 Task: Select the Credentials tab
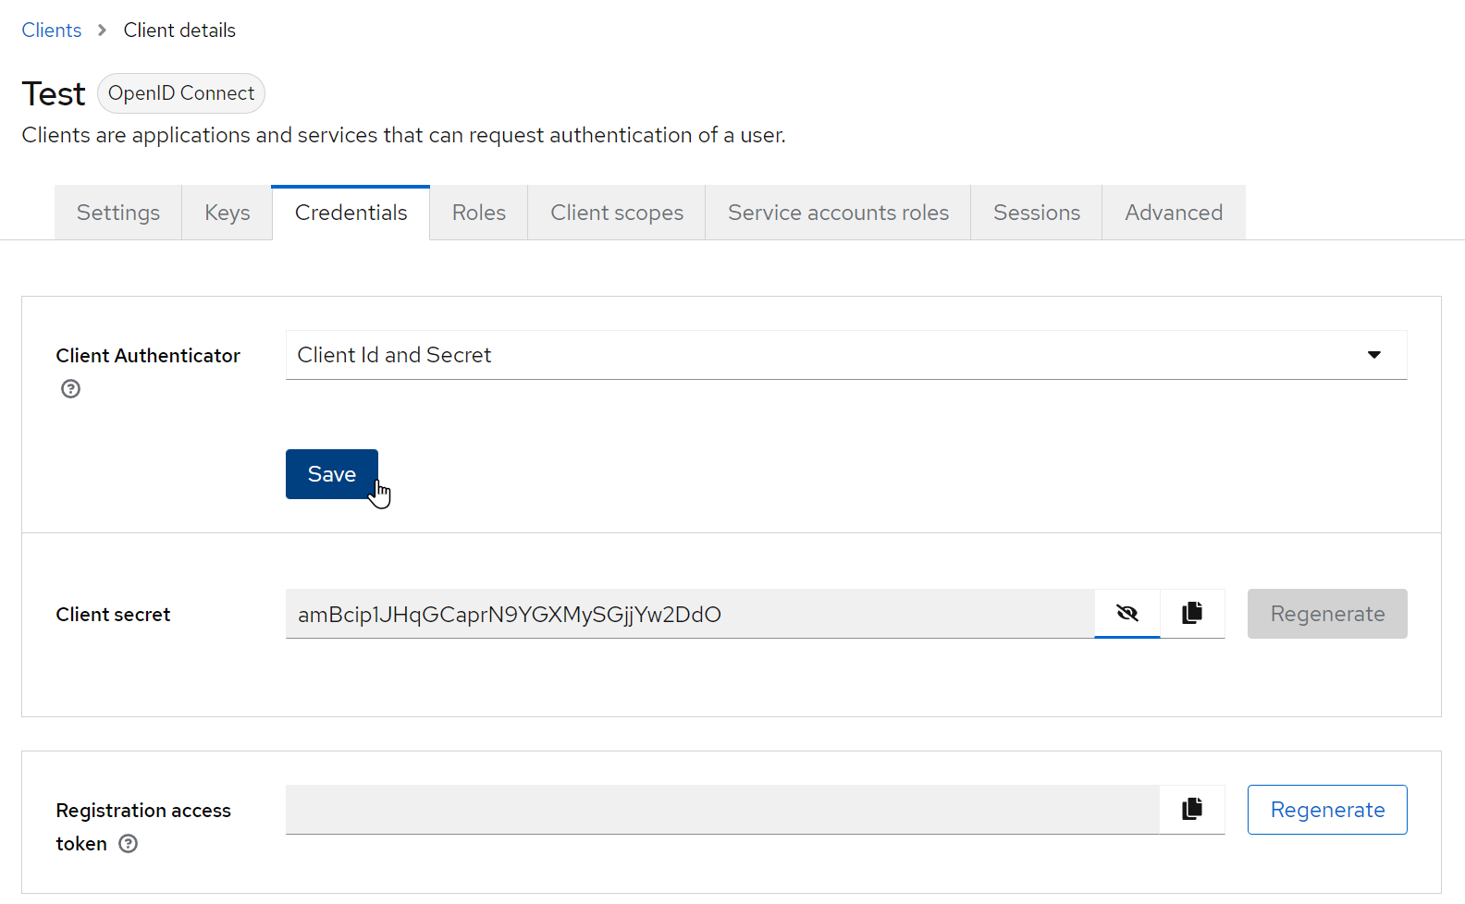[351, 213]
